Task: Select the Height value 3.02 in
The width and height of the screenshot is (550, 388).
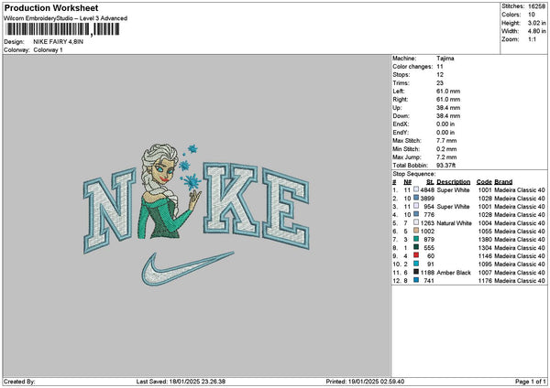Action: (x=536, y=23)
